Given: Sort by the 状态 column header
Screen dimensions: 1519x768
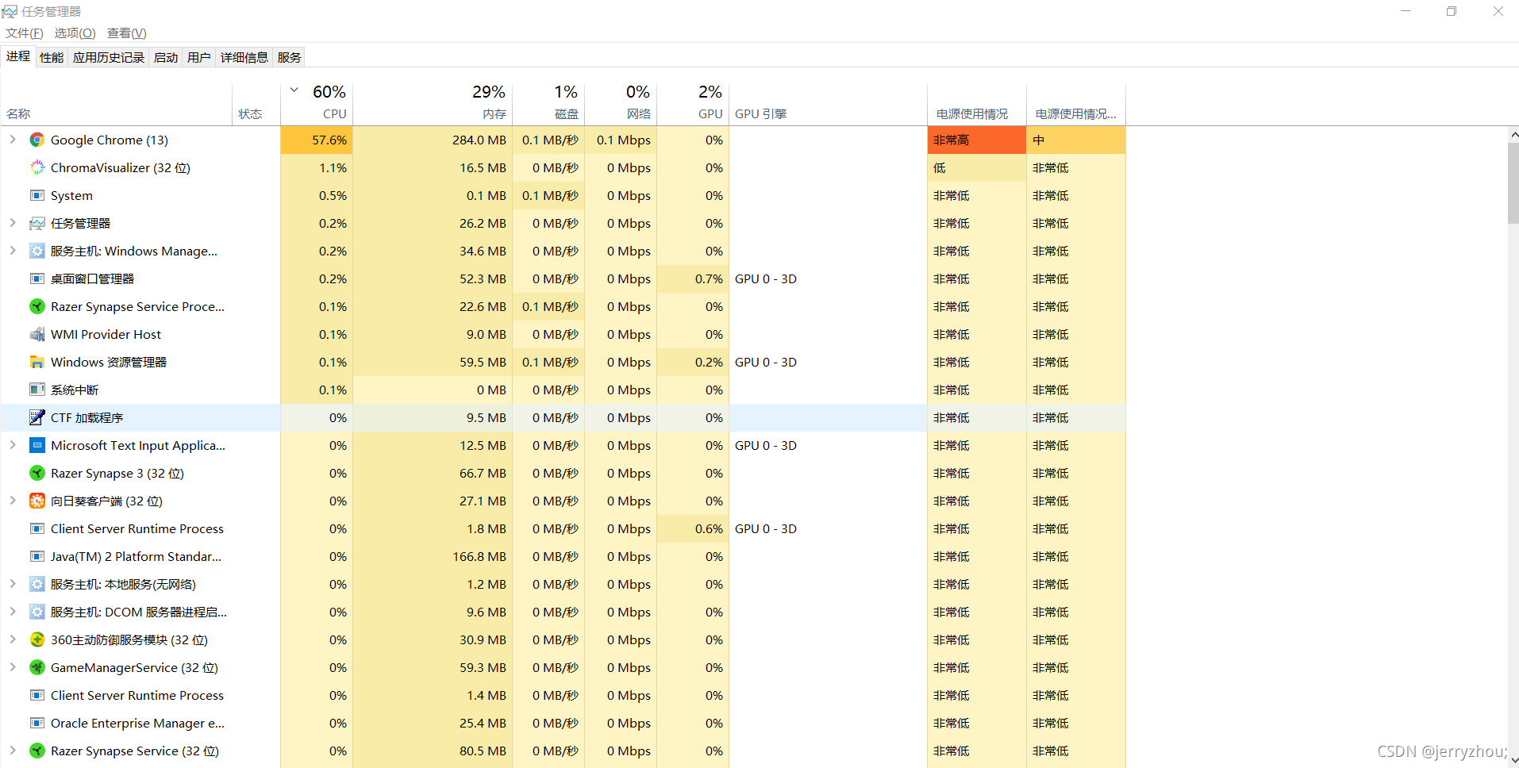Looking at the screenshot, I should tap(256, 103).
